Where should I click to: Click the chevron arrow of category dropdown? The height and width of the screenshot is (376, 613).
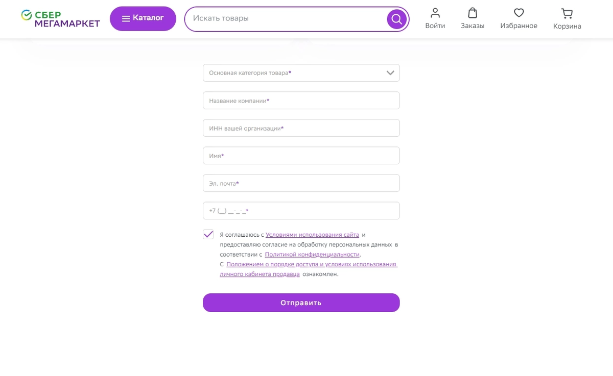391,73
